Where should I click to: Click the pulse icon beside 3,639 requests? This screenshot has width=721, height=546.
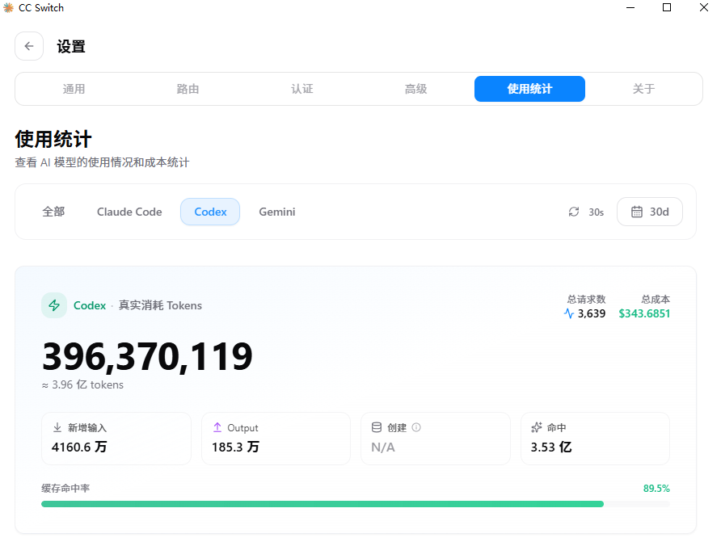coord(569,313)
